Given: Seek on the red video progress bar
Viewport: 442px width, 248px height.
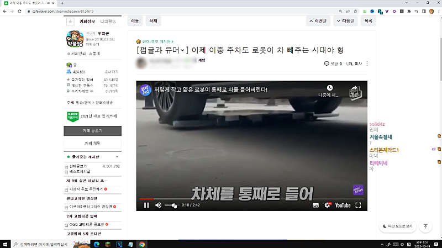Looking at the screenshot, I should tap(251, 199).
